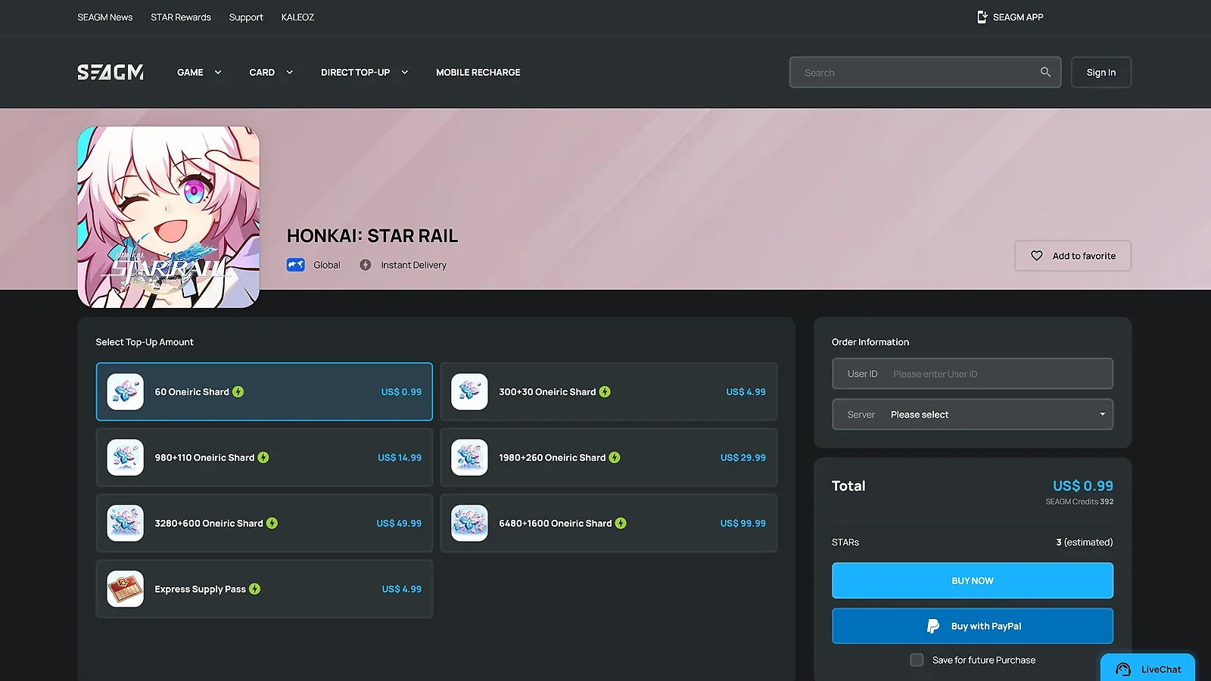Click the Sign In button

(1101, 73)
